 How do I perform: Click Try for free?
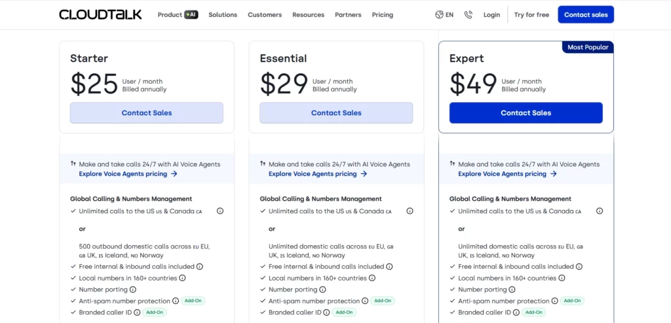pos(531,14)
